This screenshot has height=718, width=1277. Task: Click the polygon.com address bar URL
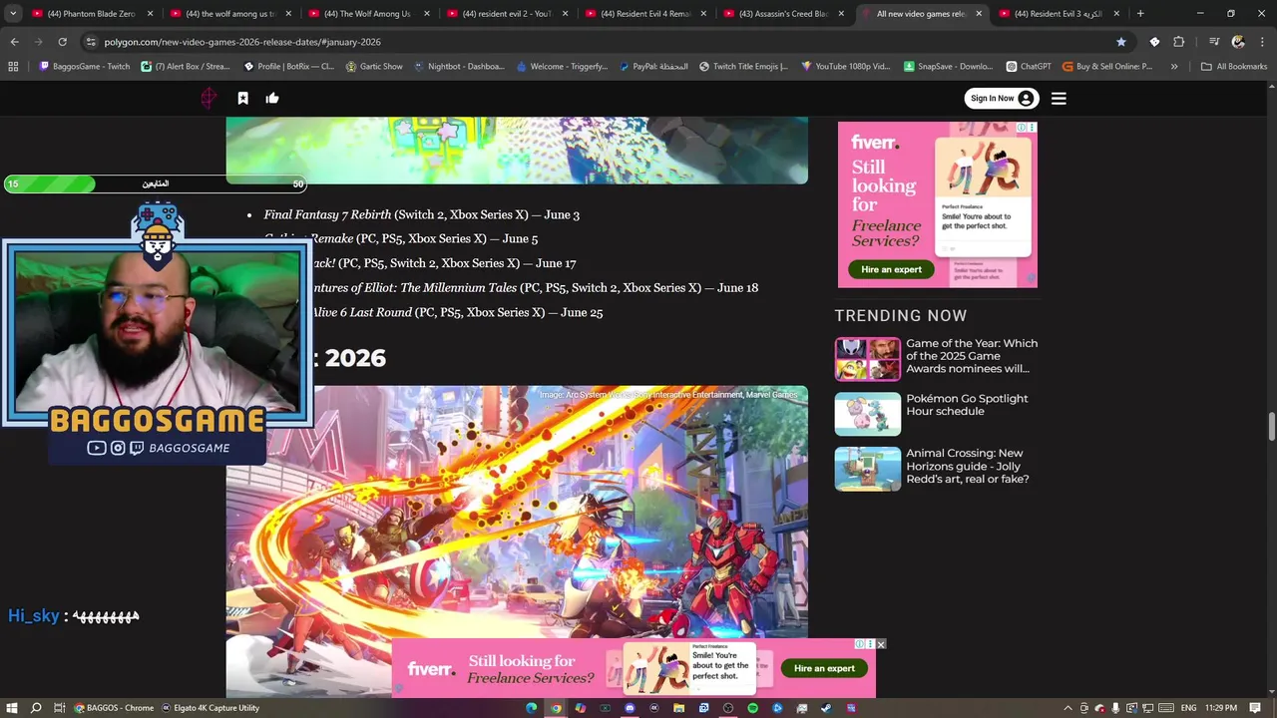tap(242, 42)
